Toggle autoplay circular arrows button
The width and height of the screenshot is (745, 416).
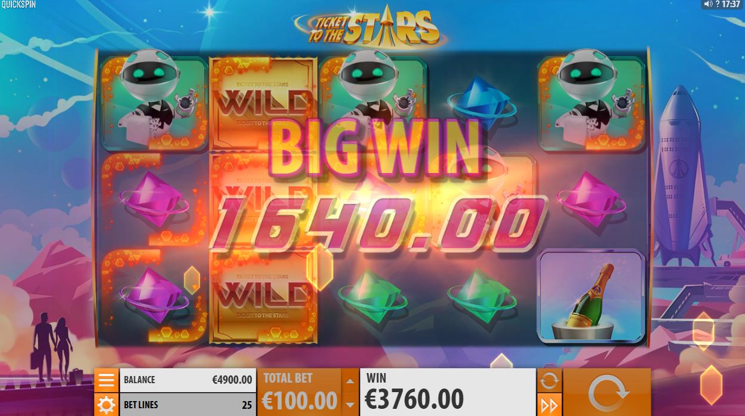pyautogui.click(x=549, y=380)
